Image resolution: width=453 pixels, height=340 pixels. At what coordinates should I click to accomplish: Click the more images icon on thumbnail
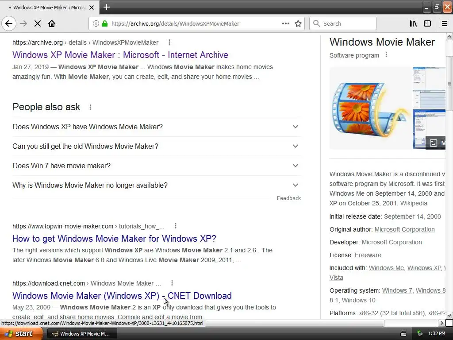(x=434, y=143)
